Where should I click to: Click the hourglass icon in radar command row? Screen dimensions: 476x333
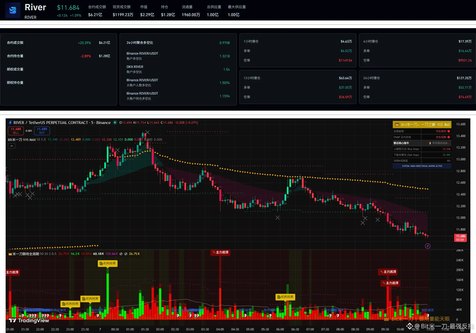[x=430, y=143]
